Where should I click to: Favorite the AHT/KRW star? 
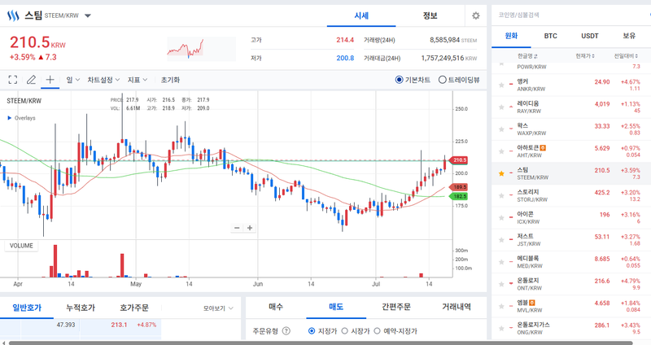[501, 151]
